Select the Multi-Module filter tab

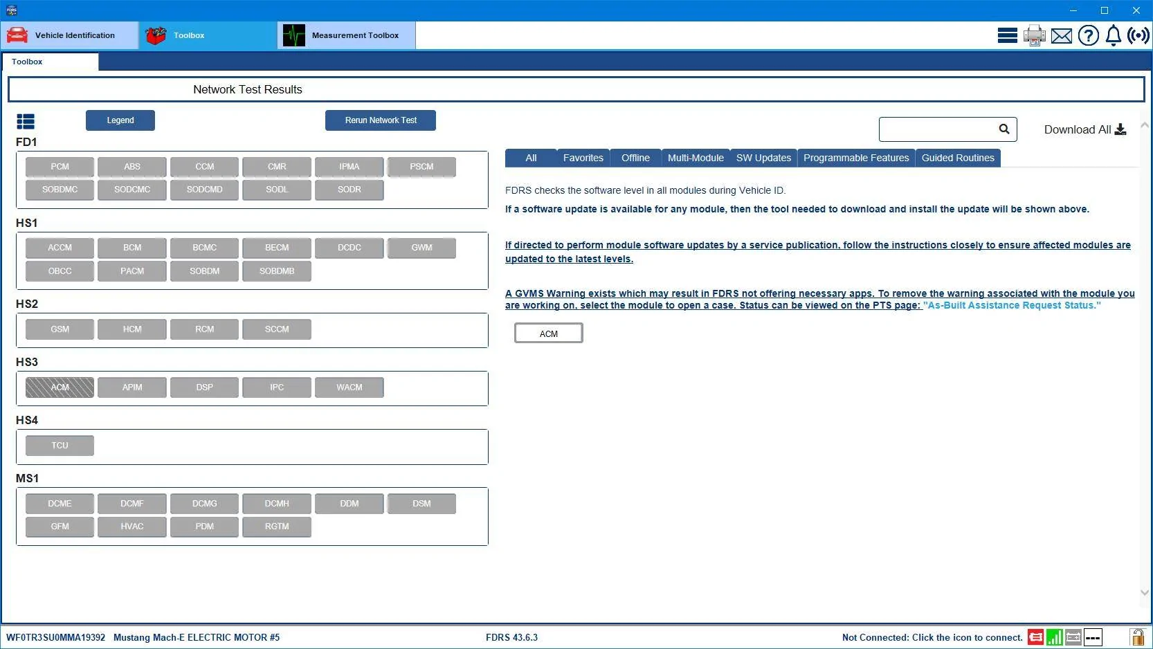[696, 158]
